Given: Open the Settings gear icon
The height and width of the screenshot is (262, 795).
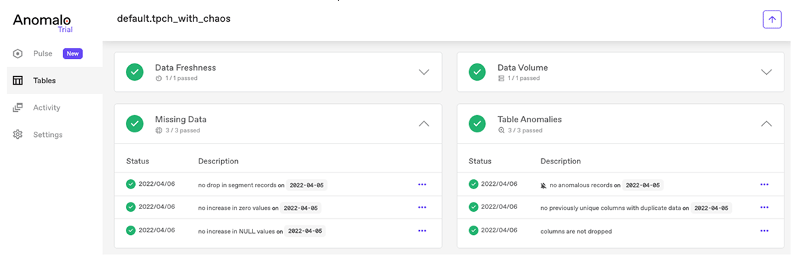Looking at the screenshot, I should pyautogui.click(x=19, y=135).
